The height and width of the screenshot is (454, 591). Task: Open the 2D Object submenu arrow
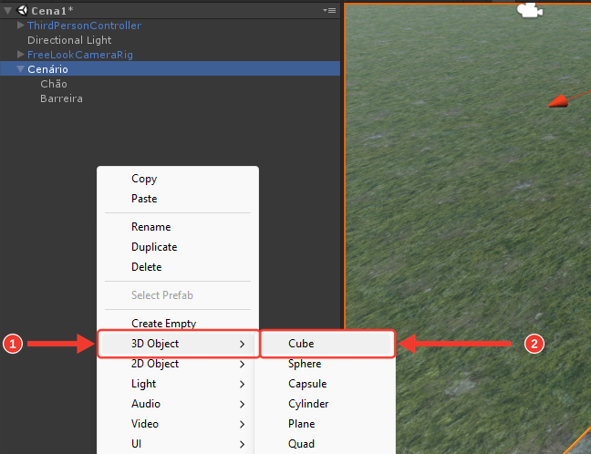coord(242,365)
